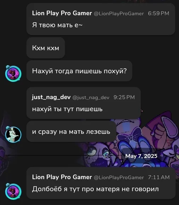Tap the 6:59 PM timestamp

[158, 13]
